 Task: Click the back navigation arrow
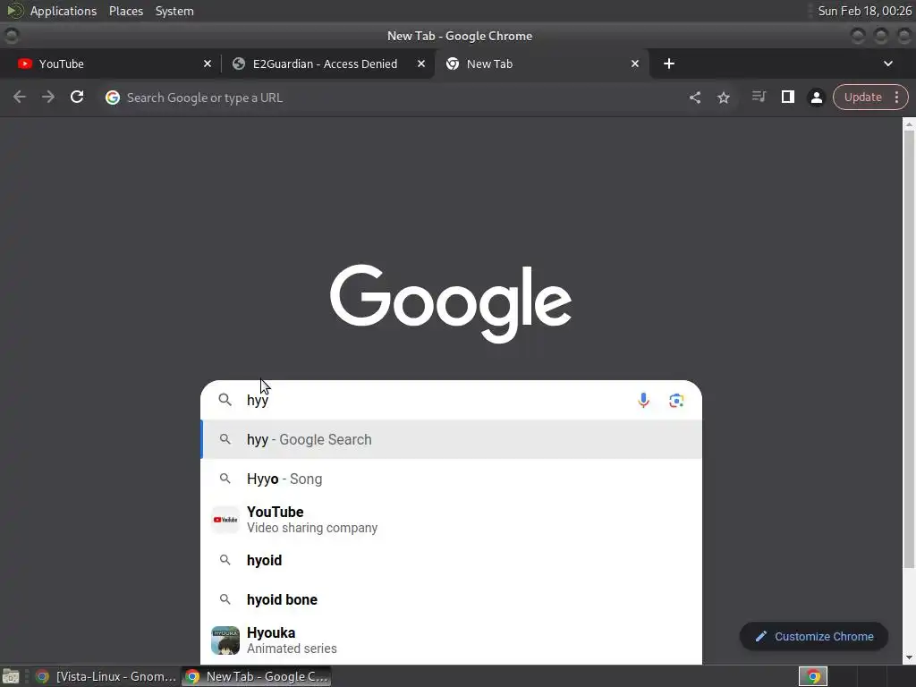coord(20,97)
